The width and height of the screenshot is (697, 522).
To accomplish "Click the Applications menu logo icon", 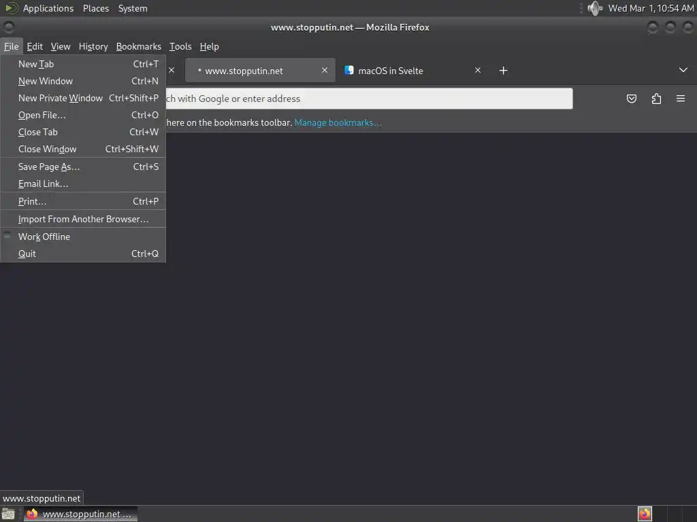I will (11, 8).
